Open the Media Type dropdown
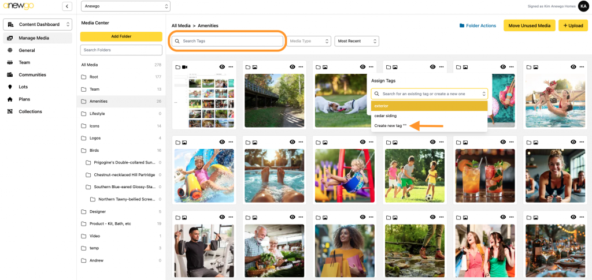 309,41
